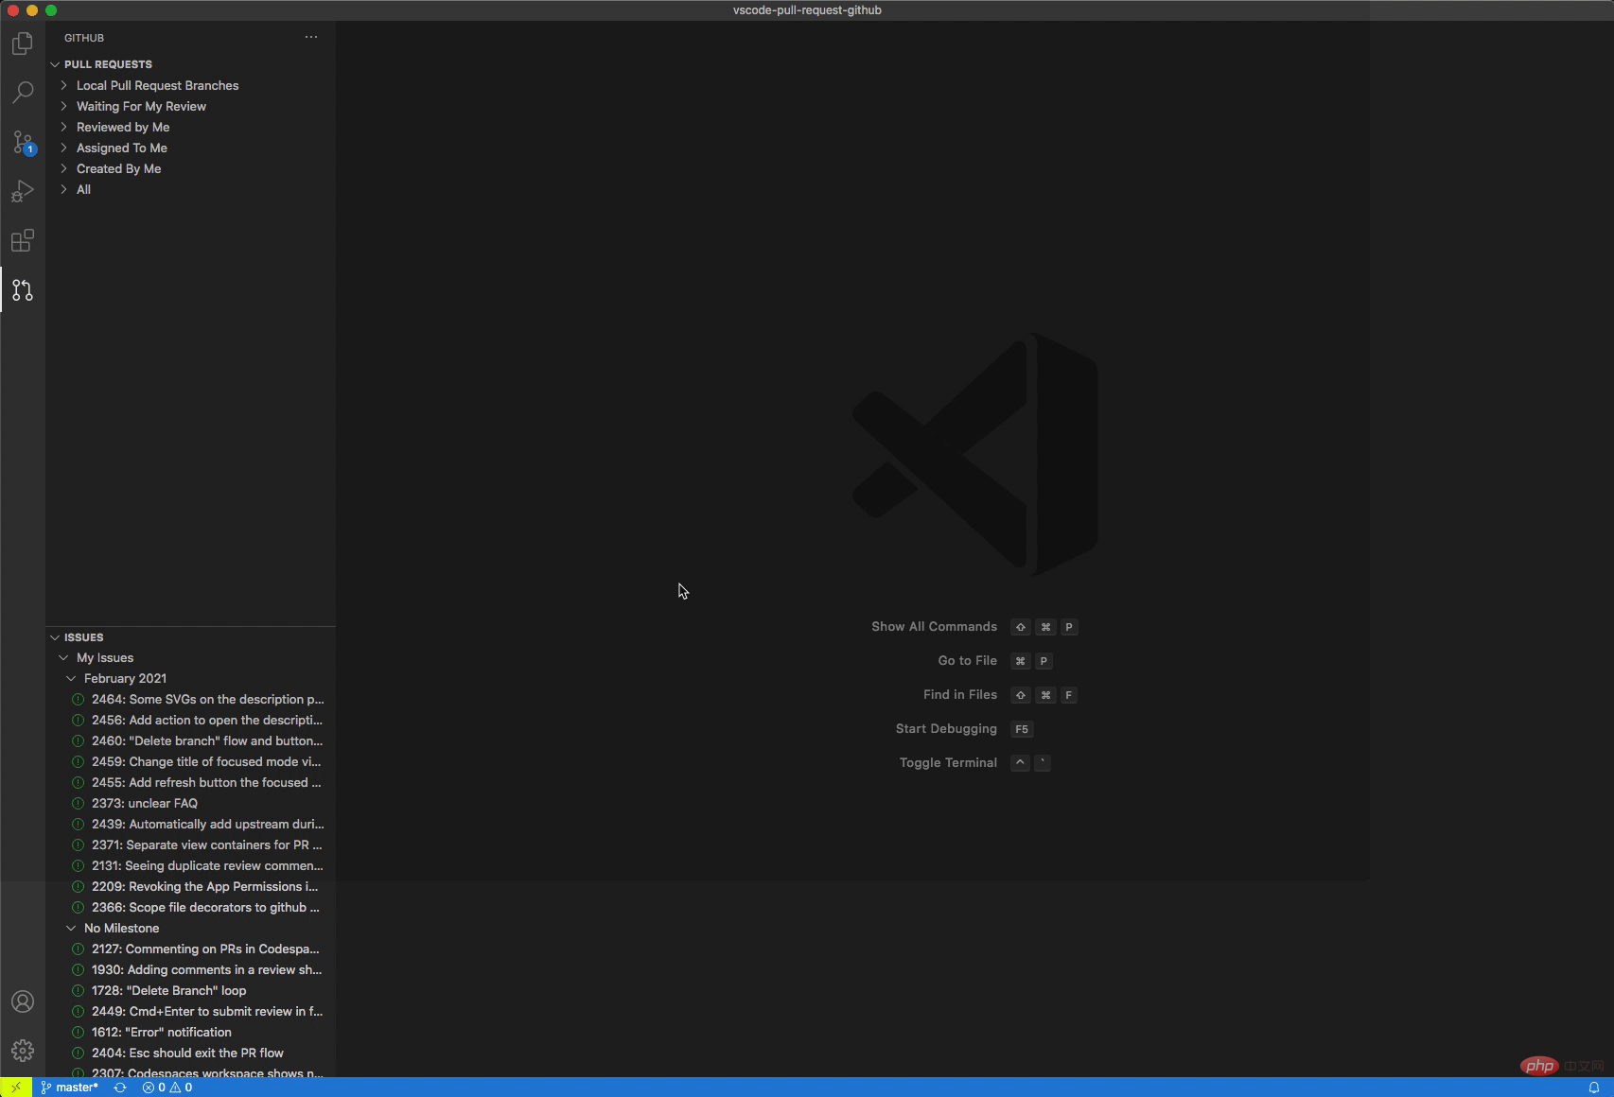The width and height of the screenshot is (1614, 1097).
Task: Open the Accounts icon in activity bar
Action: [23, 1001]
